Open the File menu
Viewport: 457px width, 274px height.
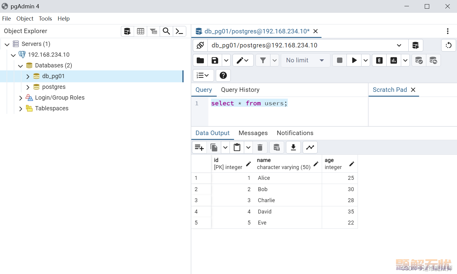pyautogui.click(x=7, y=18)
